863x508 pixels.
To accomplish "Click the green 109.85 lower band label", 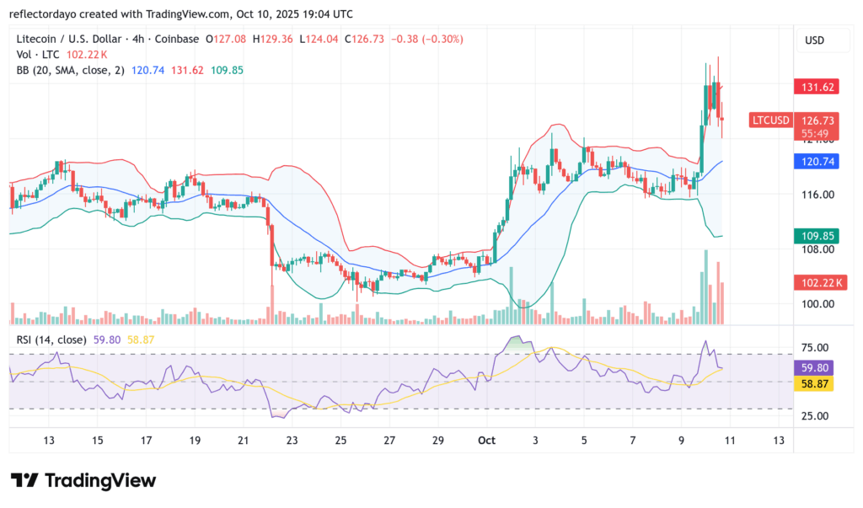I will click(817, 236).
